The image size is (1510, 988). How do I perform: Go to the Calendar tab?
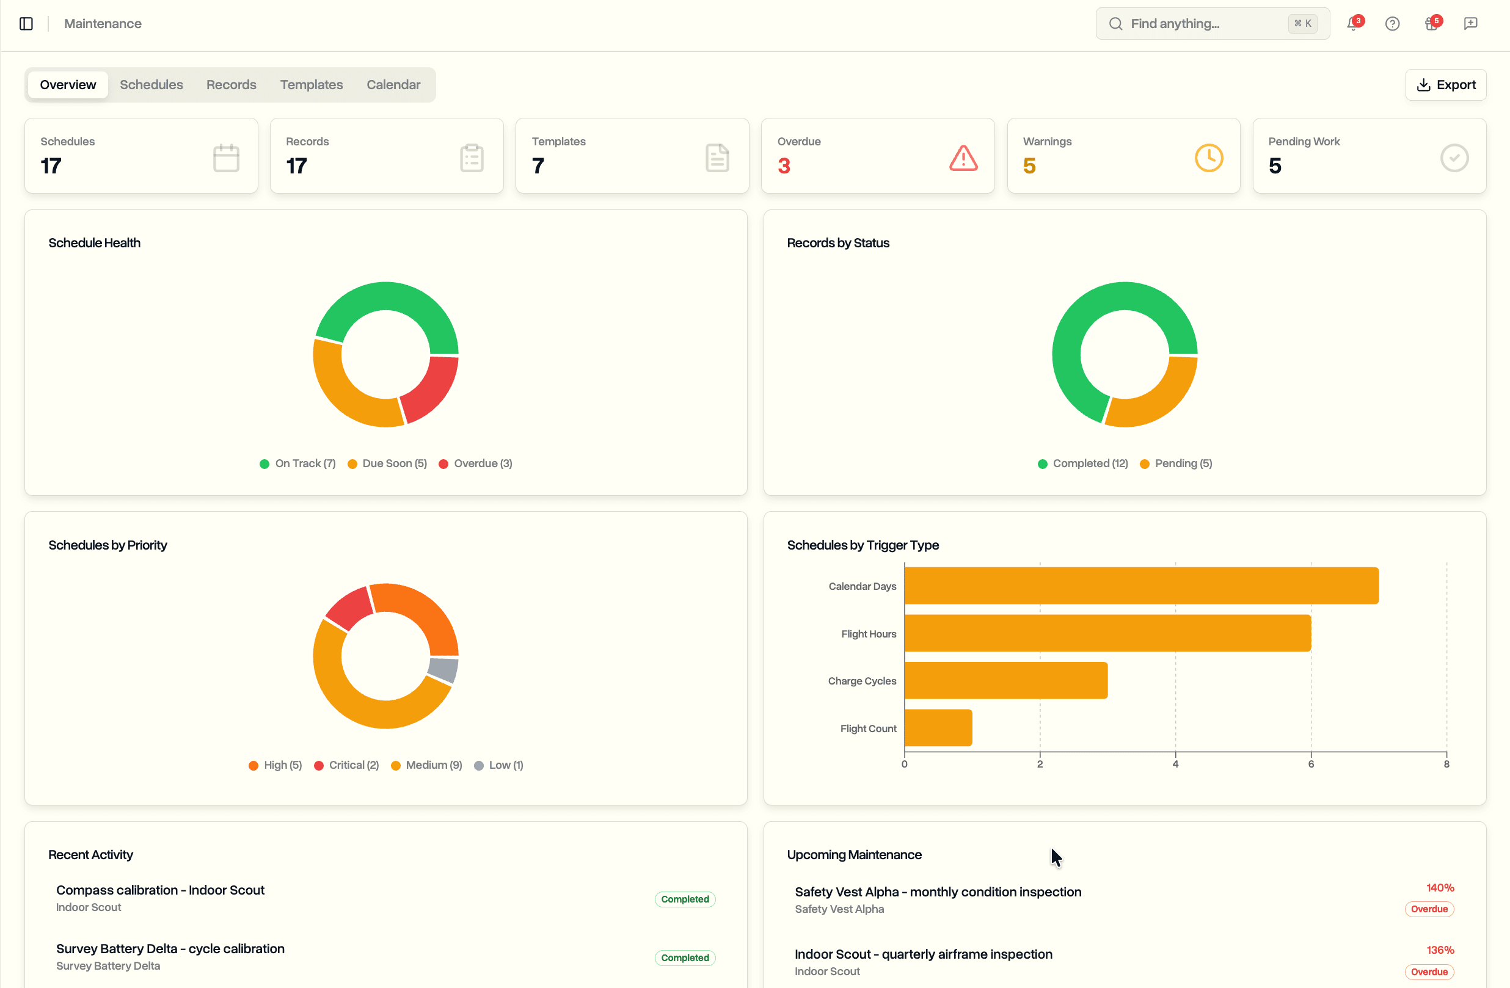point(393,85)
